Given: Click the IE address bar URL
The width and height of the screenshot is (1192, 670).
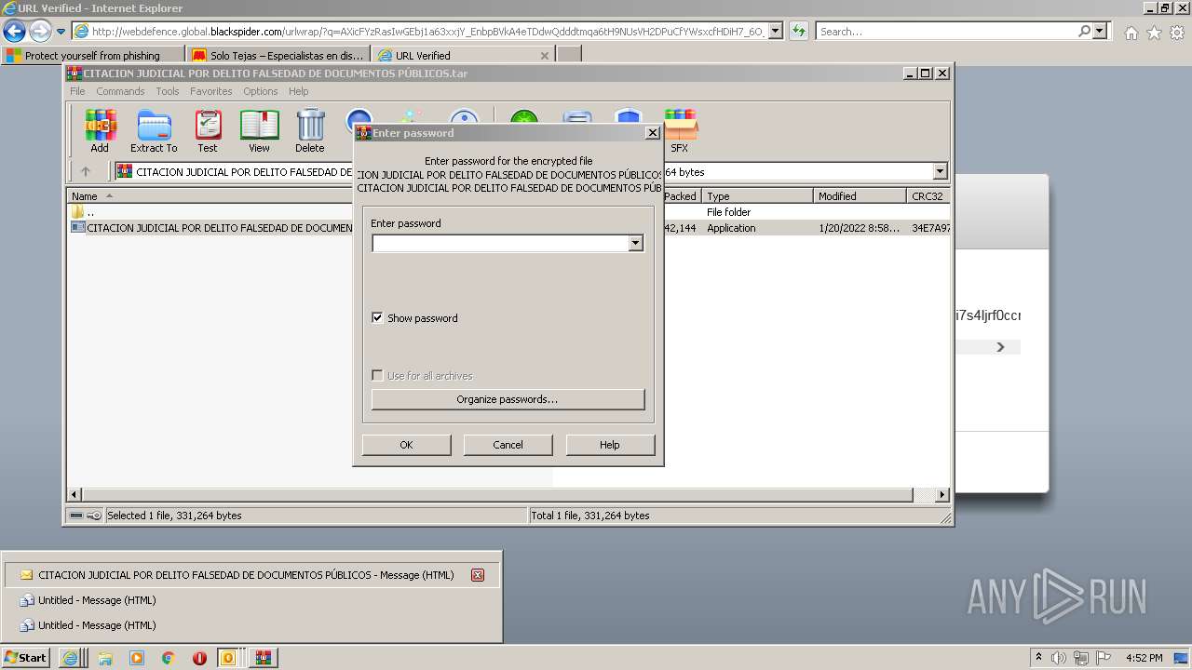Looking at the screenshot, I should pos(428,31).
